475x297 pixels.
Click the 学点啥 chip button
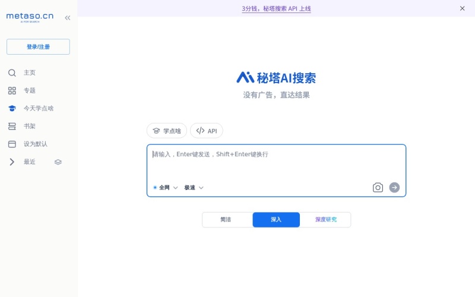point(167,131)
